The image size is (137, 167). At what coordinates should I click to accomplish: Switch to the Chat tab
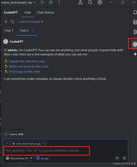point(28,12)
